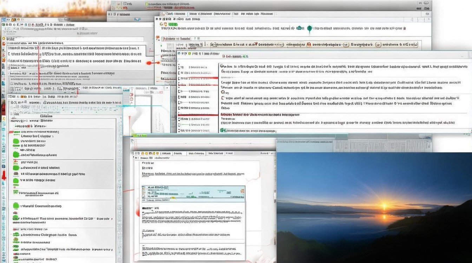Toggle the first checkbox in the center list
472x263 pixels.
coord(180,67)
